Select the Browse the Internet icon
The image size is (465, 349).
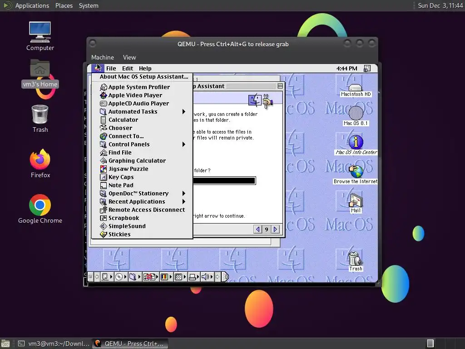pyautogui.click(x=356, y=174)
